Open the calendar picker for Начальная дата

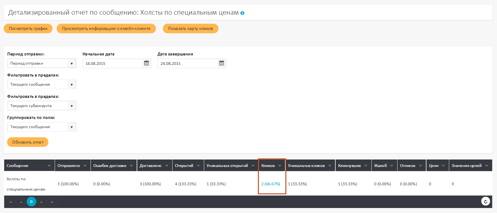(x=146, y=63)
